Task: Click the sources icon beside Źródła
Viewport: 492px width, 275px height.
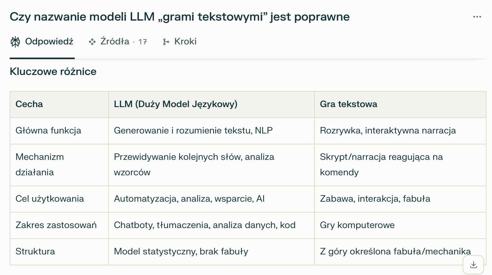Action: [92, 42]
